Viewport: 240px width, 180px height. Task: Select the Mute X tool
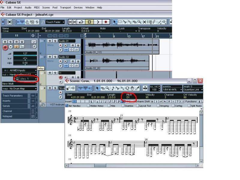(x=144, y=22)
